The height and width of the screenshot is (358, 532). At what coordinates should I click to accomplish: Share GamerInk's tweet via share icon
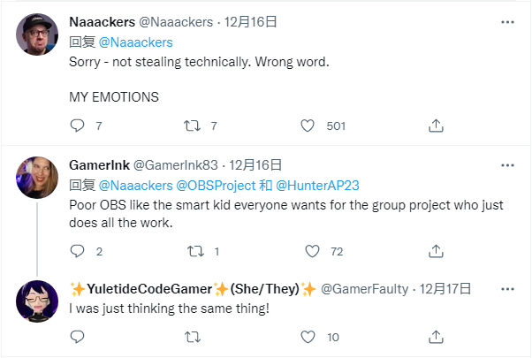tap(435, 251)
